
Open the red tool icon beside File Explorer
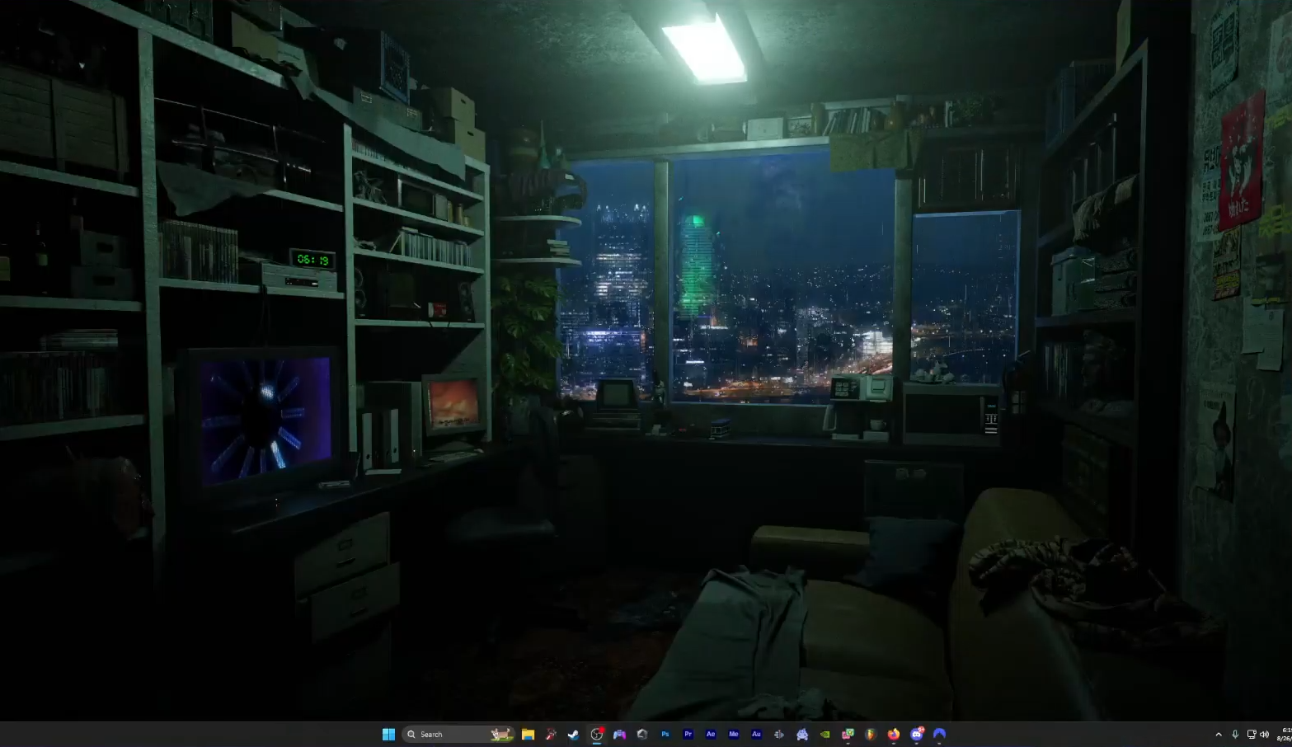click(x=551, y=734)
